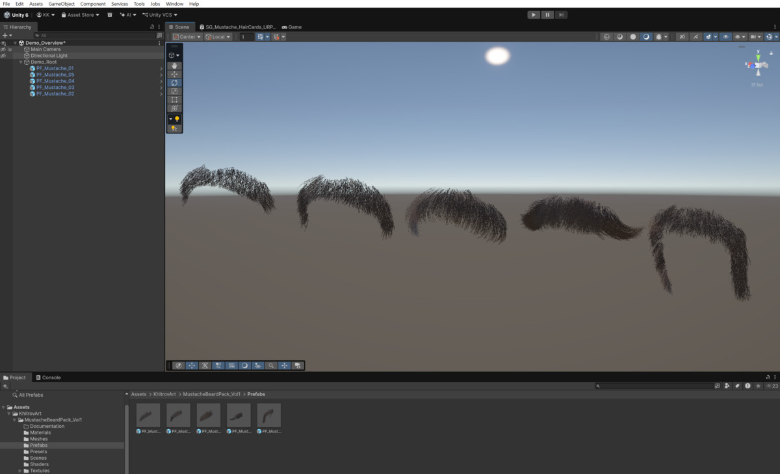Click the KK account dropdown button
Viewport: 780px width, 474px height.
tap(45, 15)
